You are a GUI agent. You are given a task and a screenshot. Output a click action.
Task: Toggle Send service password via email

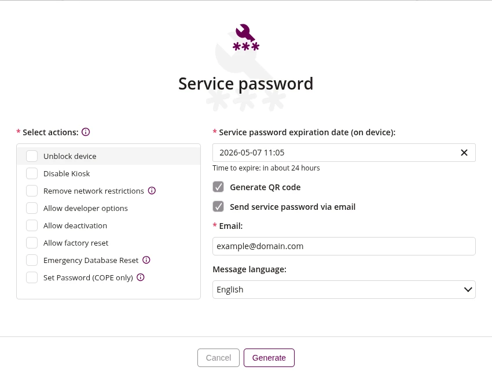(x=218, y=206)
